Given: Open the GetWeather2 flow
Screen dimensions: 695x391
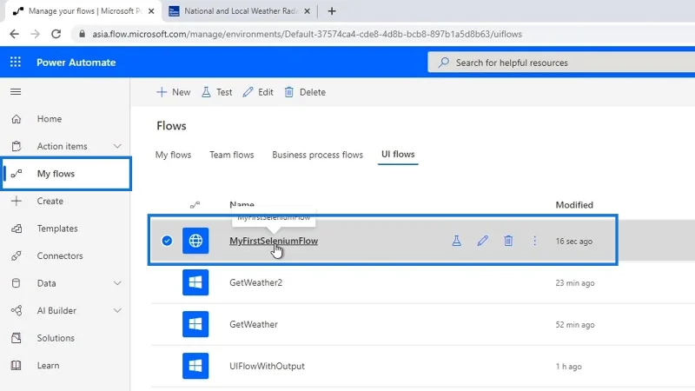Looking at the screenshot, I should pos(255,282).
